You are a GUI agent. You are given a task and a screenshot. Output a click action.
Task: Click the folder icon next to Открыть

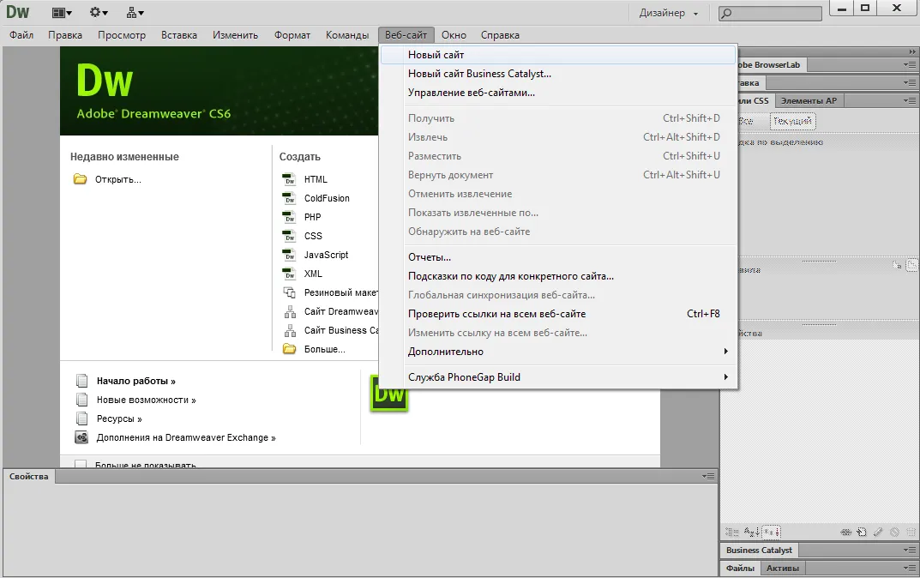(80, 179)
